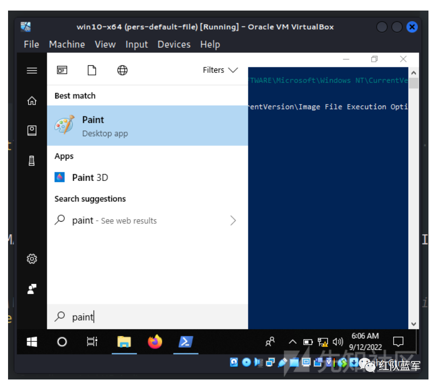Open the People icon in taskbar
The height and width of the screenshot is (385, 435).
tap(270, 342)
